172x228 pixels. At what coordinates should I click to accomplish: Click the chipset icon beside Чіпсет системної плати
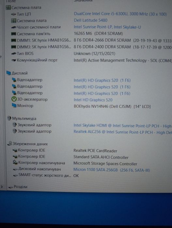click(14, 27)
